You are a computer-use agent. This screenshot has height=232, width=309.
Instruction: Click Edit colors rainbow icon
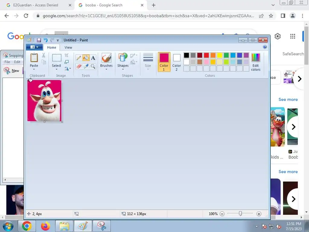coord(256,58)
